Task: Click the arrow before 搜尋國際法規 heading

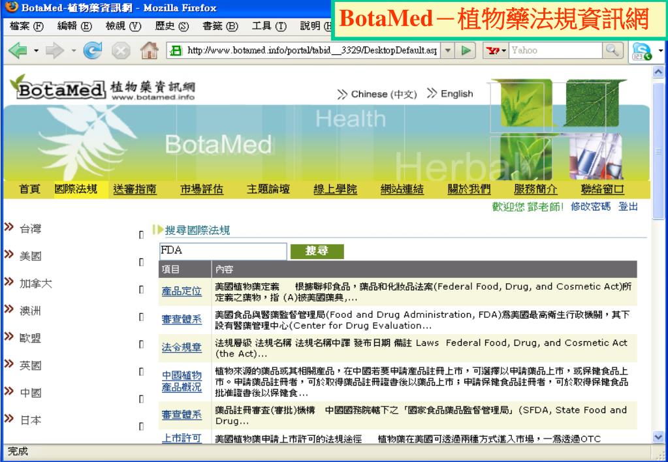Action: tap(158, 230)
